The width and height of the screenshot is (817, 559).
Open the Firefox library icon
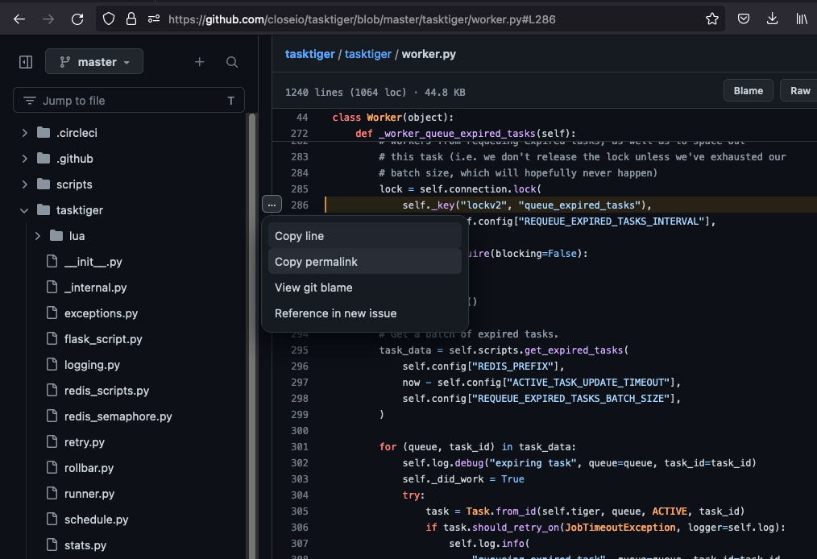(801, 19)
